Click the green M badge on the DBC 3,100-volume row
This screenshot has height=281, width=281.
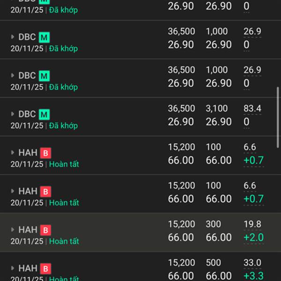click(x=44, y=114)
